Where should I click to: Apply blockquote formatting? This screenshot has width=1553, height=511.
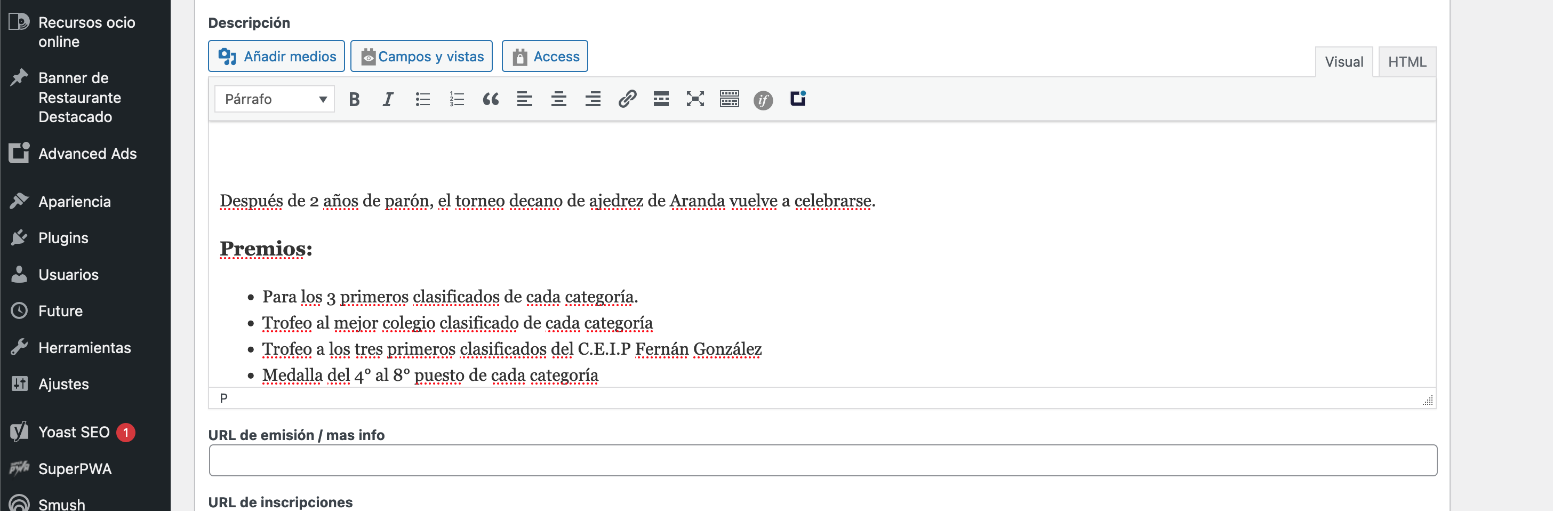click(x=490, y=99)
